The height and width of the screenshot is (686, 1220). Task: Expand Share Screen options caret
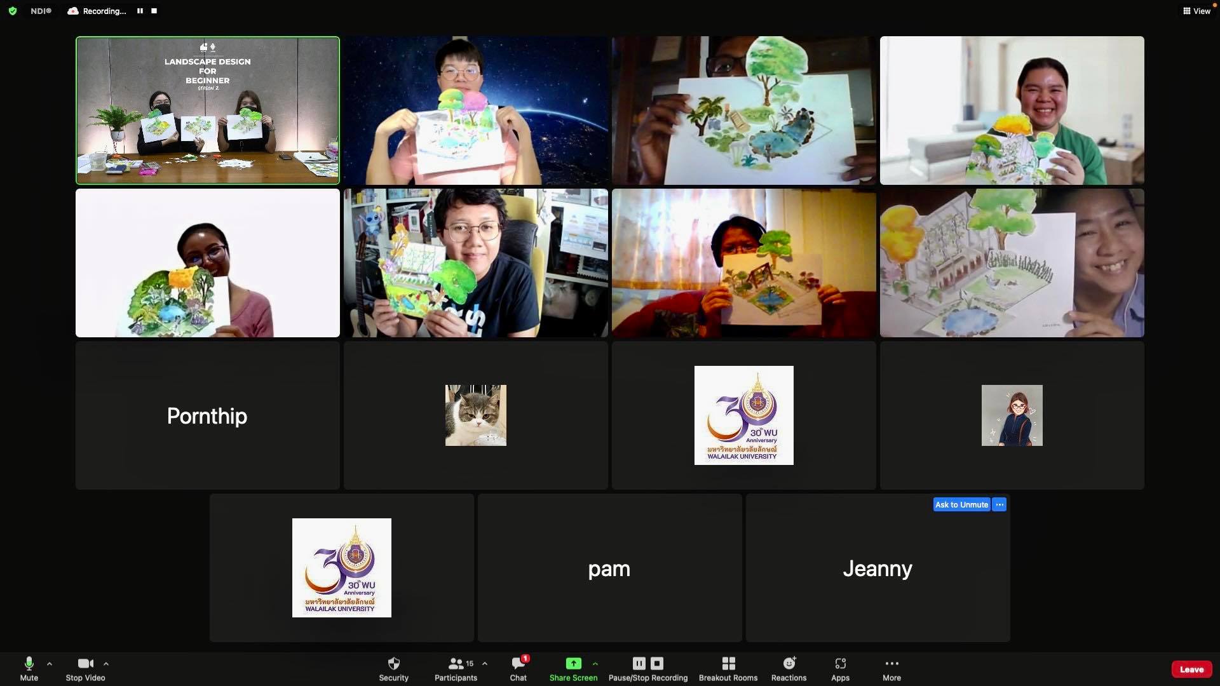(595, 664)
